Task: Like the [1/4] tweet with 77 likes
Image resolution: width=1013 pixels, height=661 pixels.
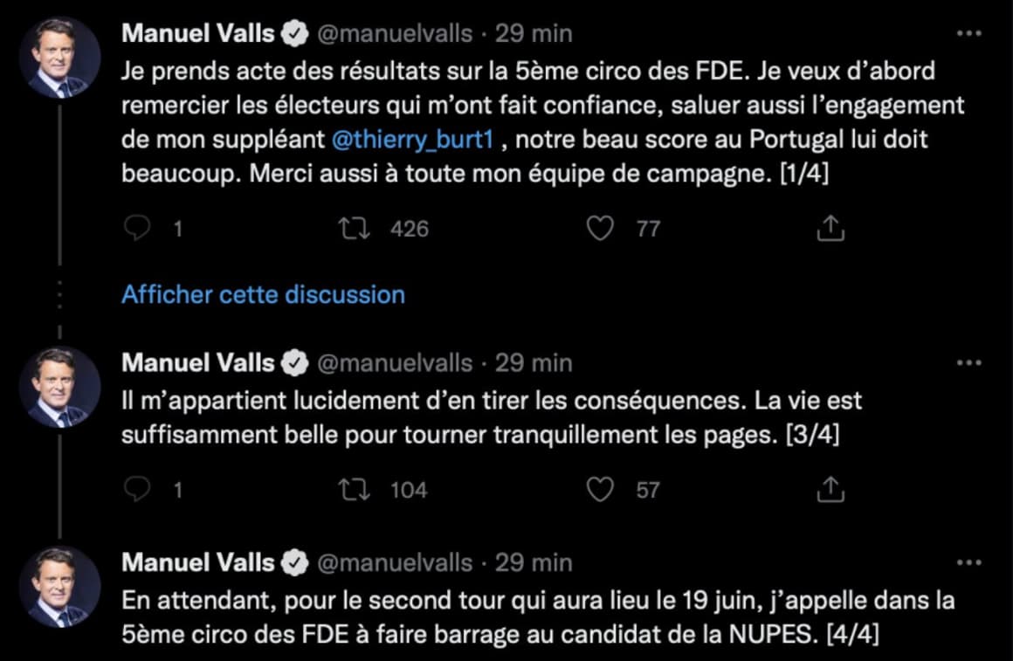Action: (599, 229)
